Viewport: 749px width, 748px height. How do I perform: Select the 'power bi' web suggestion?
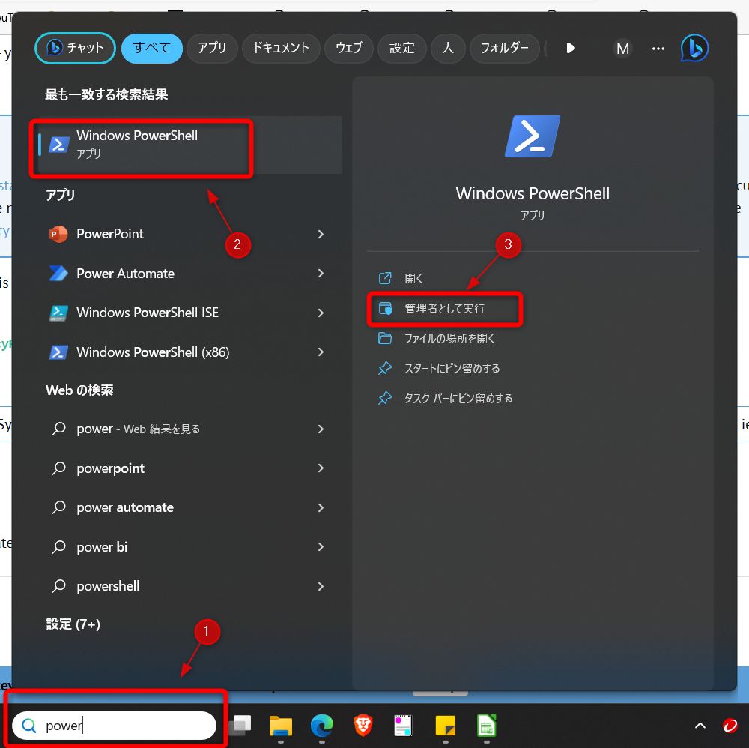pyautogui.click(x=102, y=547)
